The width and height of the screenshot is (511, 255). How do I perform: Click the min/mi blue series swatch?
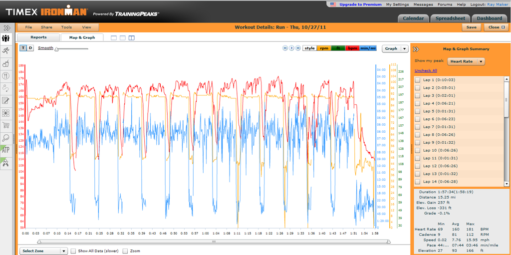pos(368,48)
